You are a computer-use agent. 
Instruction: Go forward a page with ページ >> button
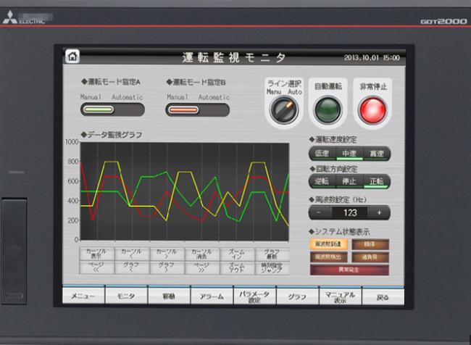pyautogui.click(x=202, y=267)
